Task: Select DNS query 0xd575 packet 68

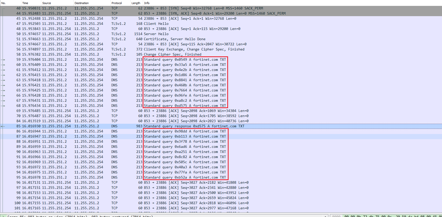Action: click(221, 106)
